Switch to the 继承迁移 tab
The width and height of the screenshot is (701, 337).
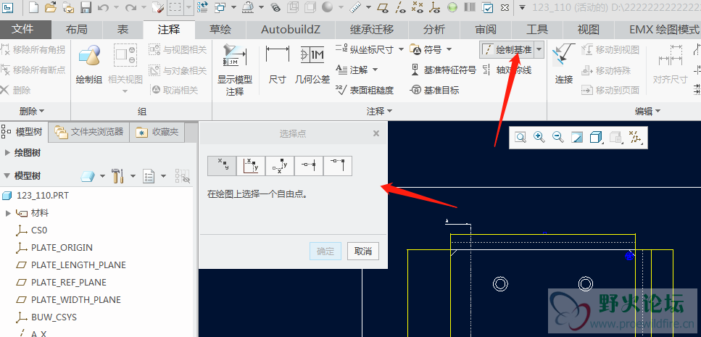click(x=372, y=30)
